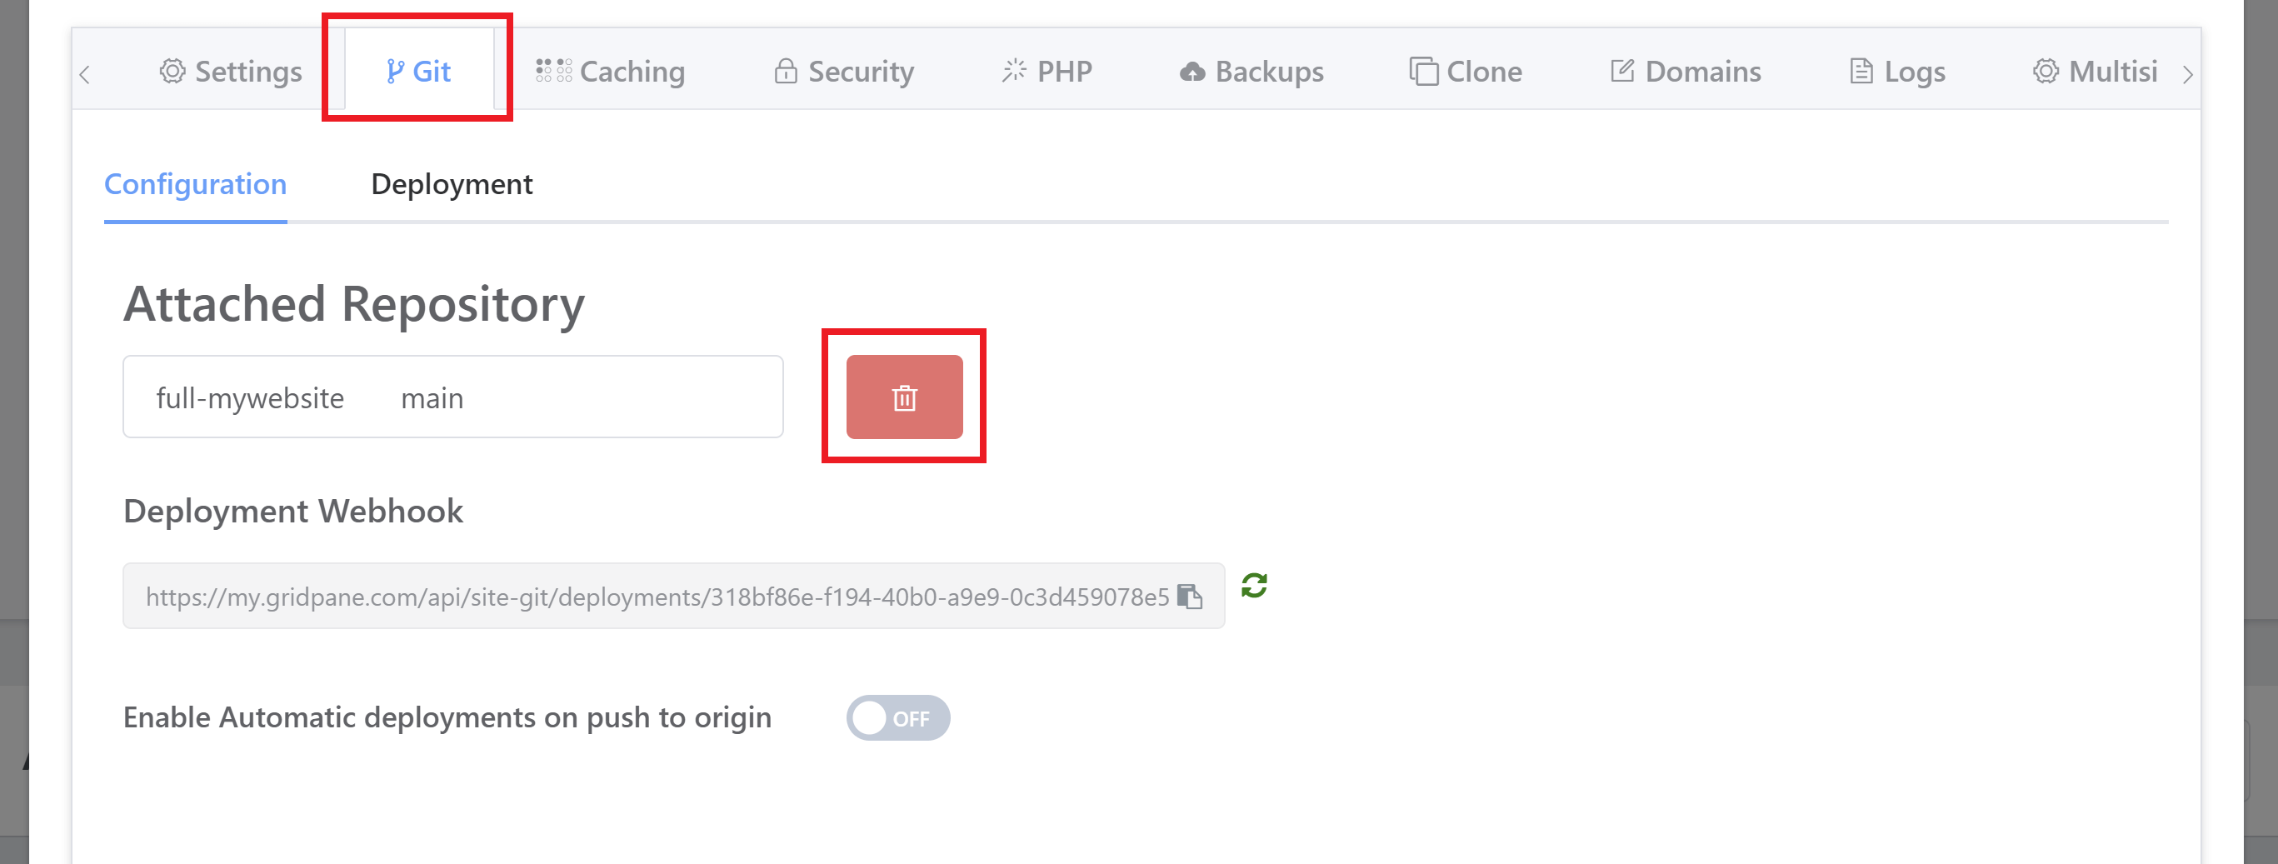Viewport: 2278px width, 864px height.
Task: Switch to the Clone tab
Action: point(1466,71)
